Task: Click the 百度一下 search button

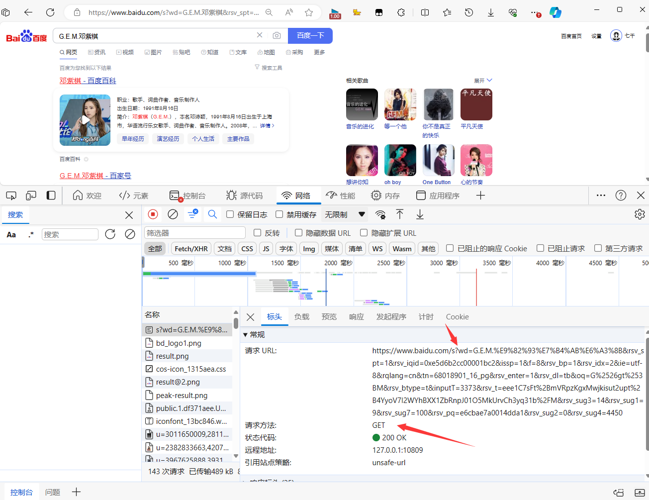Action: [x=310, y=35]
